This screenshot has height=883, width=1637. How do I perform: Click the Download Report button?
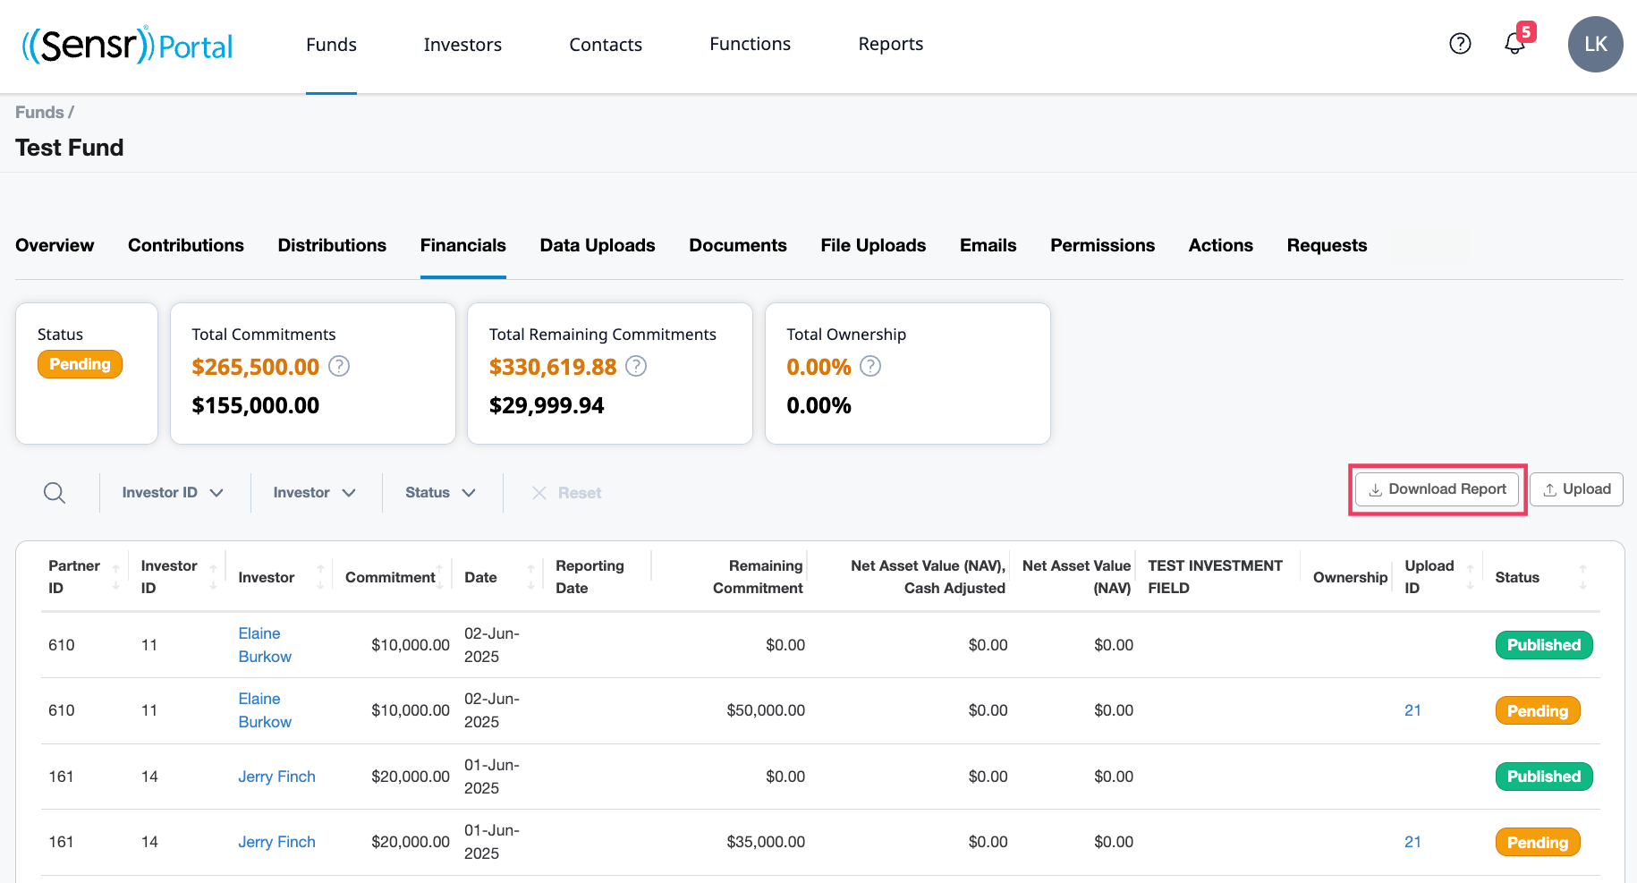1437,489
